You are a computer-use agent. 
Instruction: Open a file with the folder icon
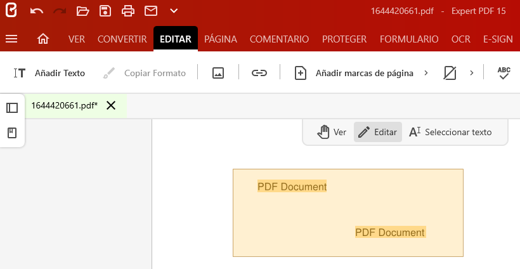pyautogui.click(x=82, y=11)
